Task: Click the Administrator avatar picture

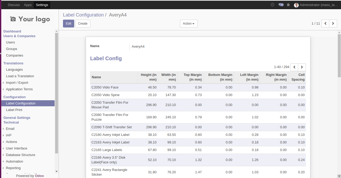Action: [x=296, y=5]
